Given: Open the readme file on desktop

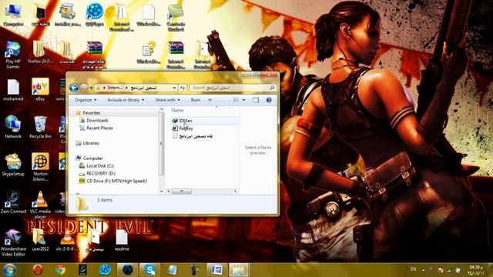Looking at the screenshot, I should click(x=122, y=240).
